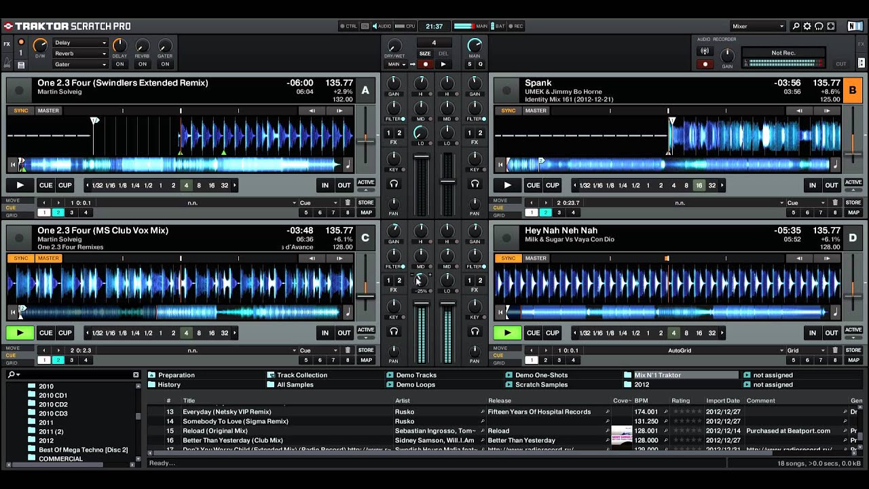The height and width of the screenshot is (489, 869).
Task: Open deck A Cue type dropdown
Action: (318, 202)
